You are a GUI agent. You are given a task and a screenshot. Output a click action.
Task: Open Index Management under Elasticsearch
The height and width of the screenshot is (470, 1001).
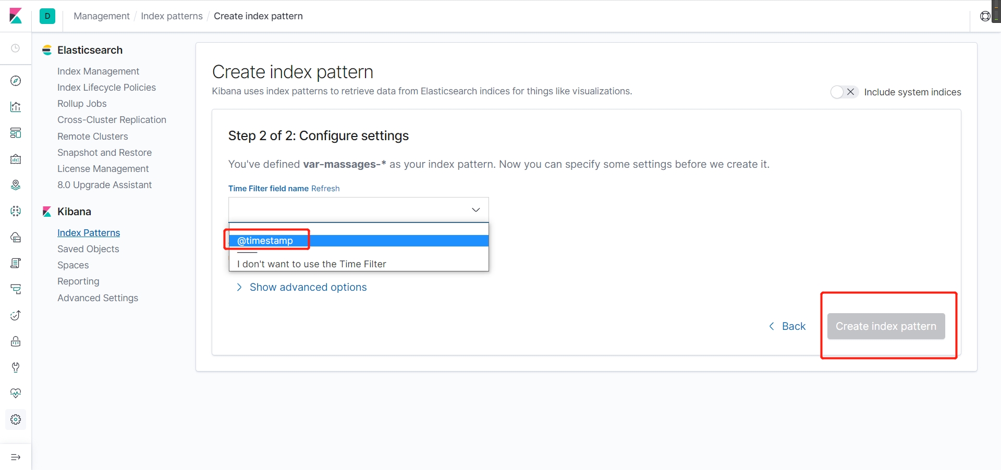click(x=98, y=71)
